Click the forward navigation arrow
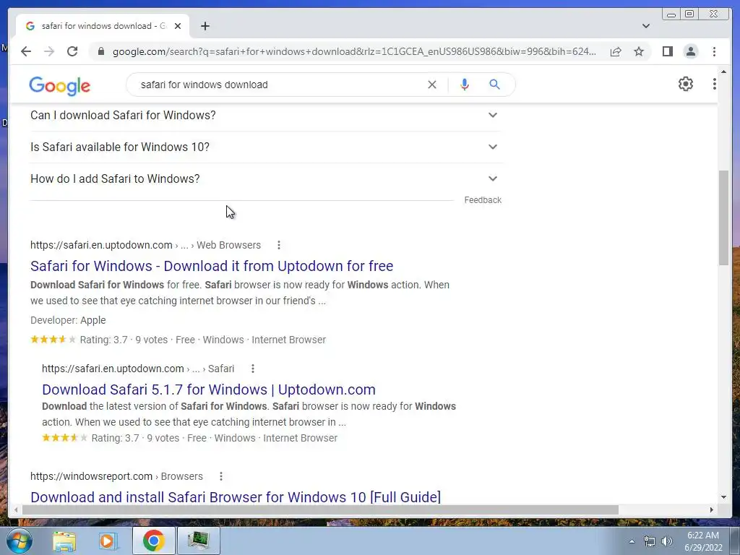 pos(49,51)
